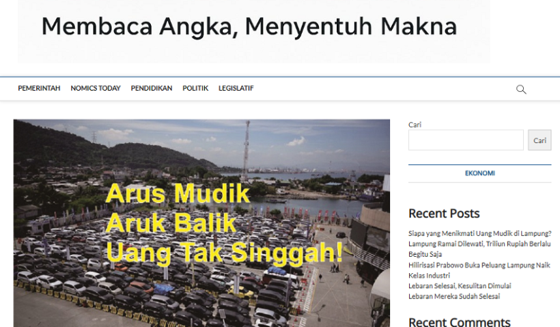
Task: Open "Lampung Ramai Dilewati, Triliun Rupiah" post link
Action: pyautogui.click(x=479, y=244)
